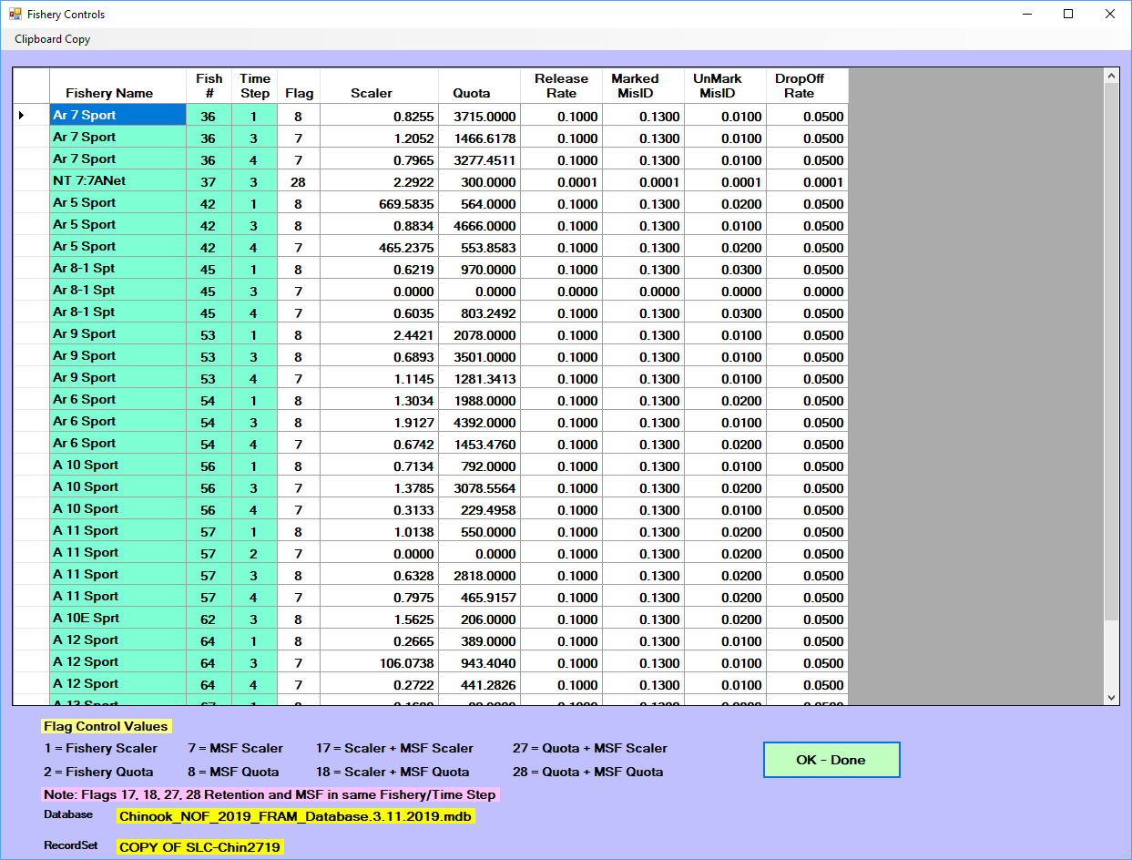Click scaler value 1.1145
1132x860 pixels.
click(x=379, y=379)
